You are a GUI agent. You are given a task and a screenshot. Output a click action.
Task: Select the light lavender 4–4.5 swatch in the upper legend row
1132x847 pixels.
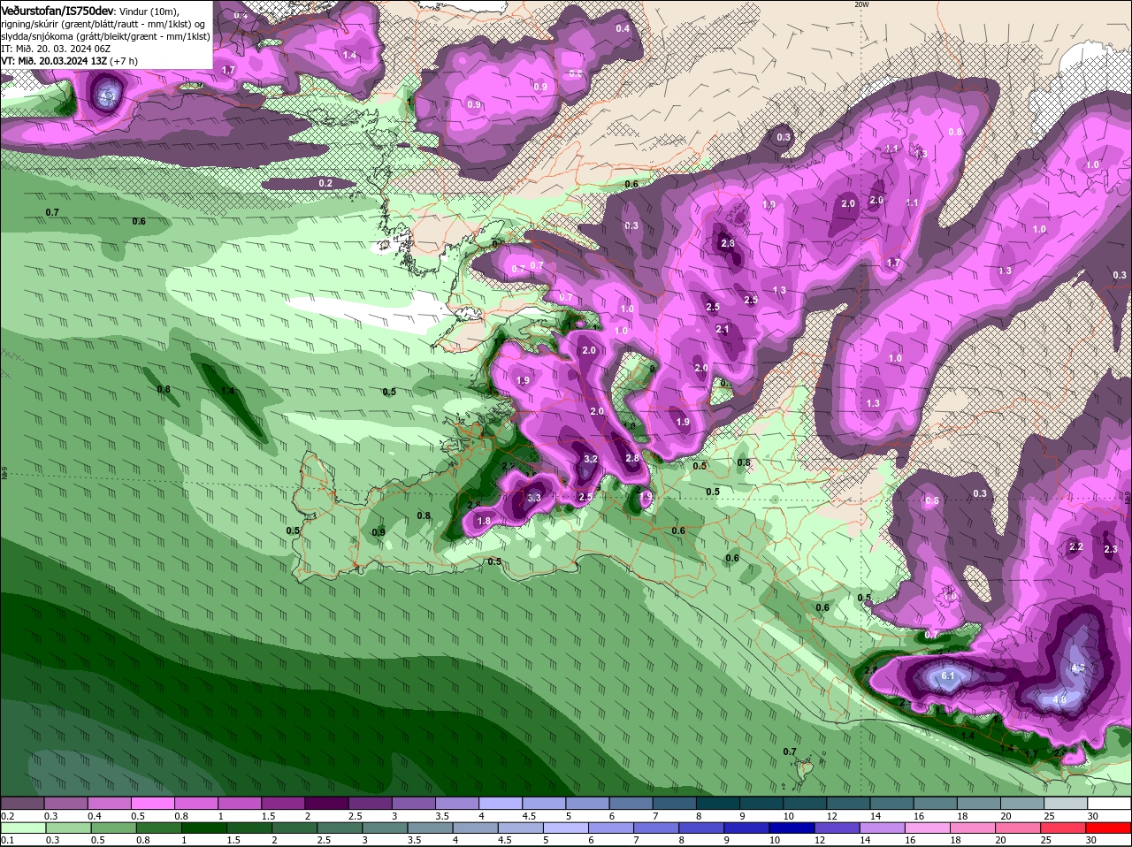pyautogui.click(x=501, y=803)
